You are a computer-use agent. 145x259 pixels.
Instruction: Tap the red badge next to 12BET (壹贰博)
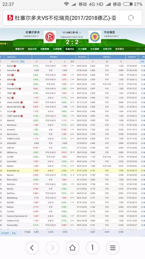(22, 116)
